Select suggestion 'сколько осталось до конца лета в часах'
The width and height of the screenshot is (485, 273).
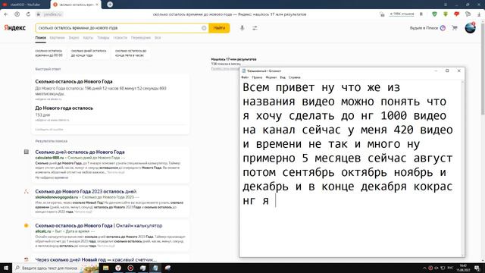(131, 53)
